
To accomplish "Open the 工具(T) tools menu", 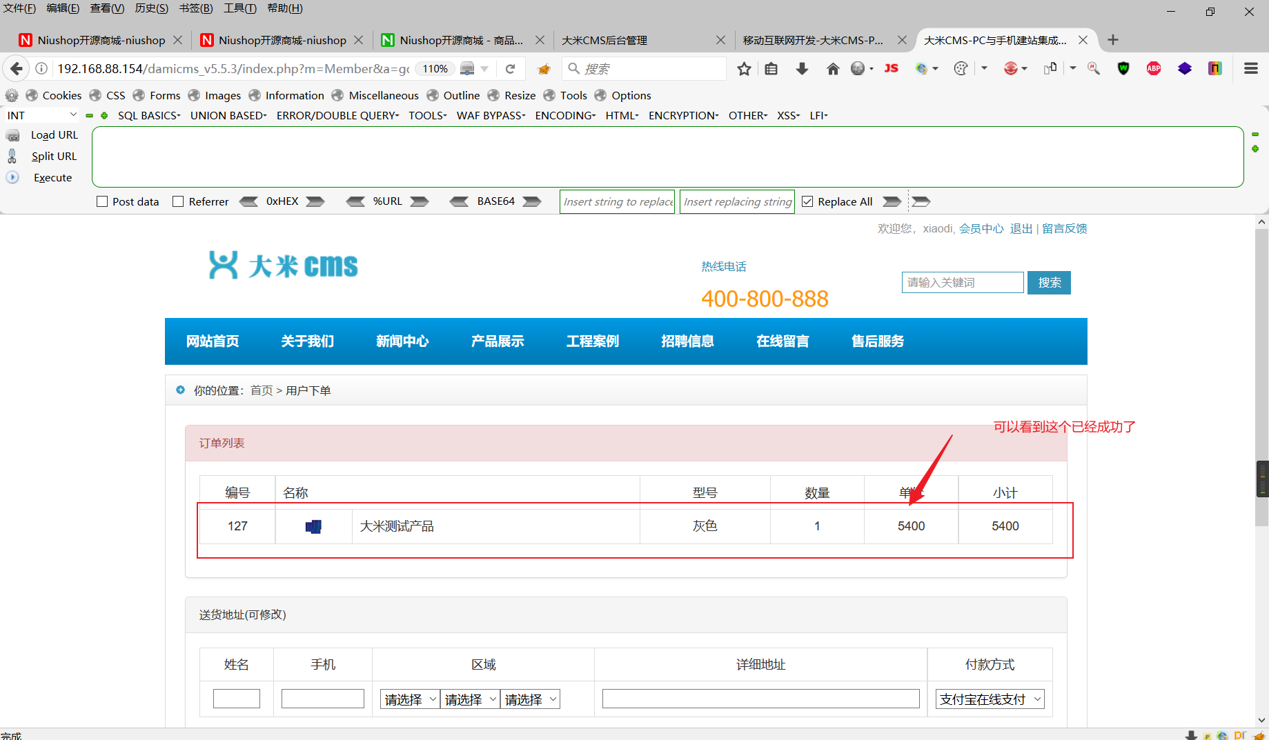I will (x=239, y=8).
